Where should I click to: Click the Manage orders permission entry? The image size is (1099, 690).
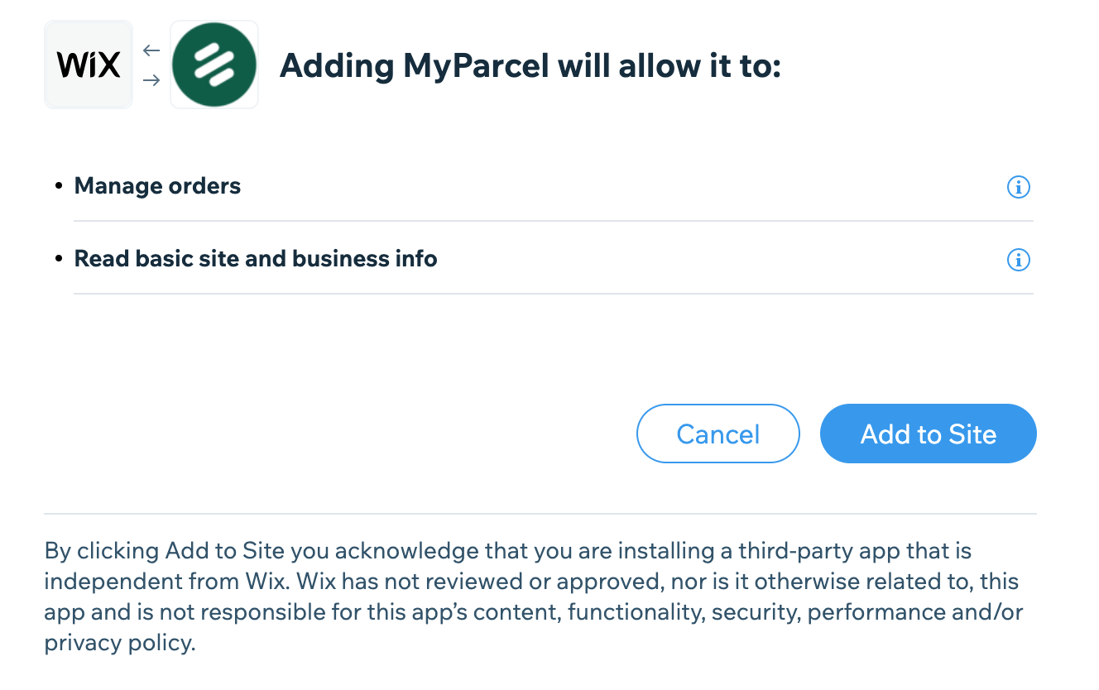157,185
